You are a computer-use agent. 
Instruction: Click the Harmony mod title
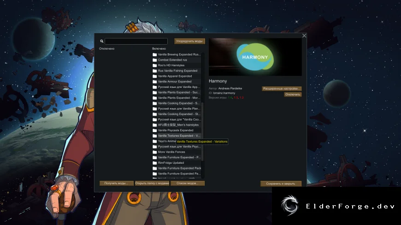point(218,81)
